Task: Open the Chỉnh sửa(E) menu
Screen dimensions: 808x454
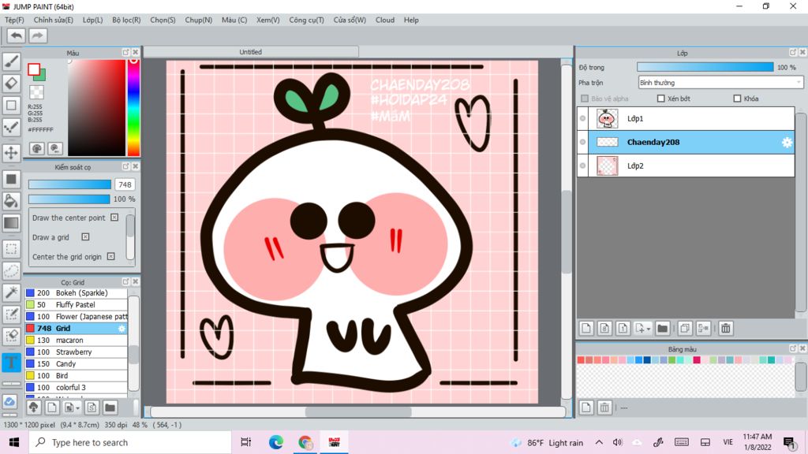Action: (54, 20)
